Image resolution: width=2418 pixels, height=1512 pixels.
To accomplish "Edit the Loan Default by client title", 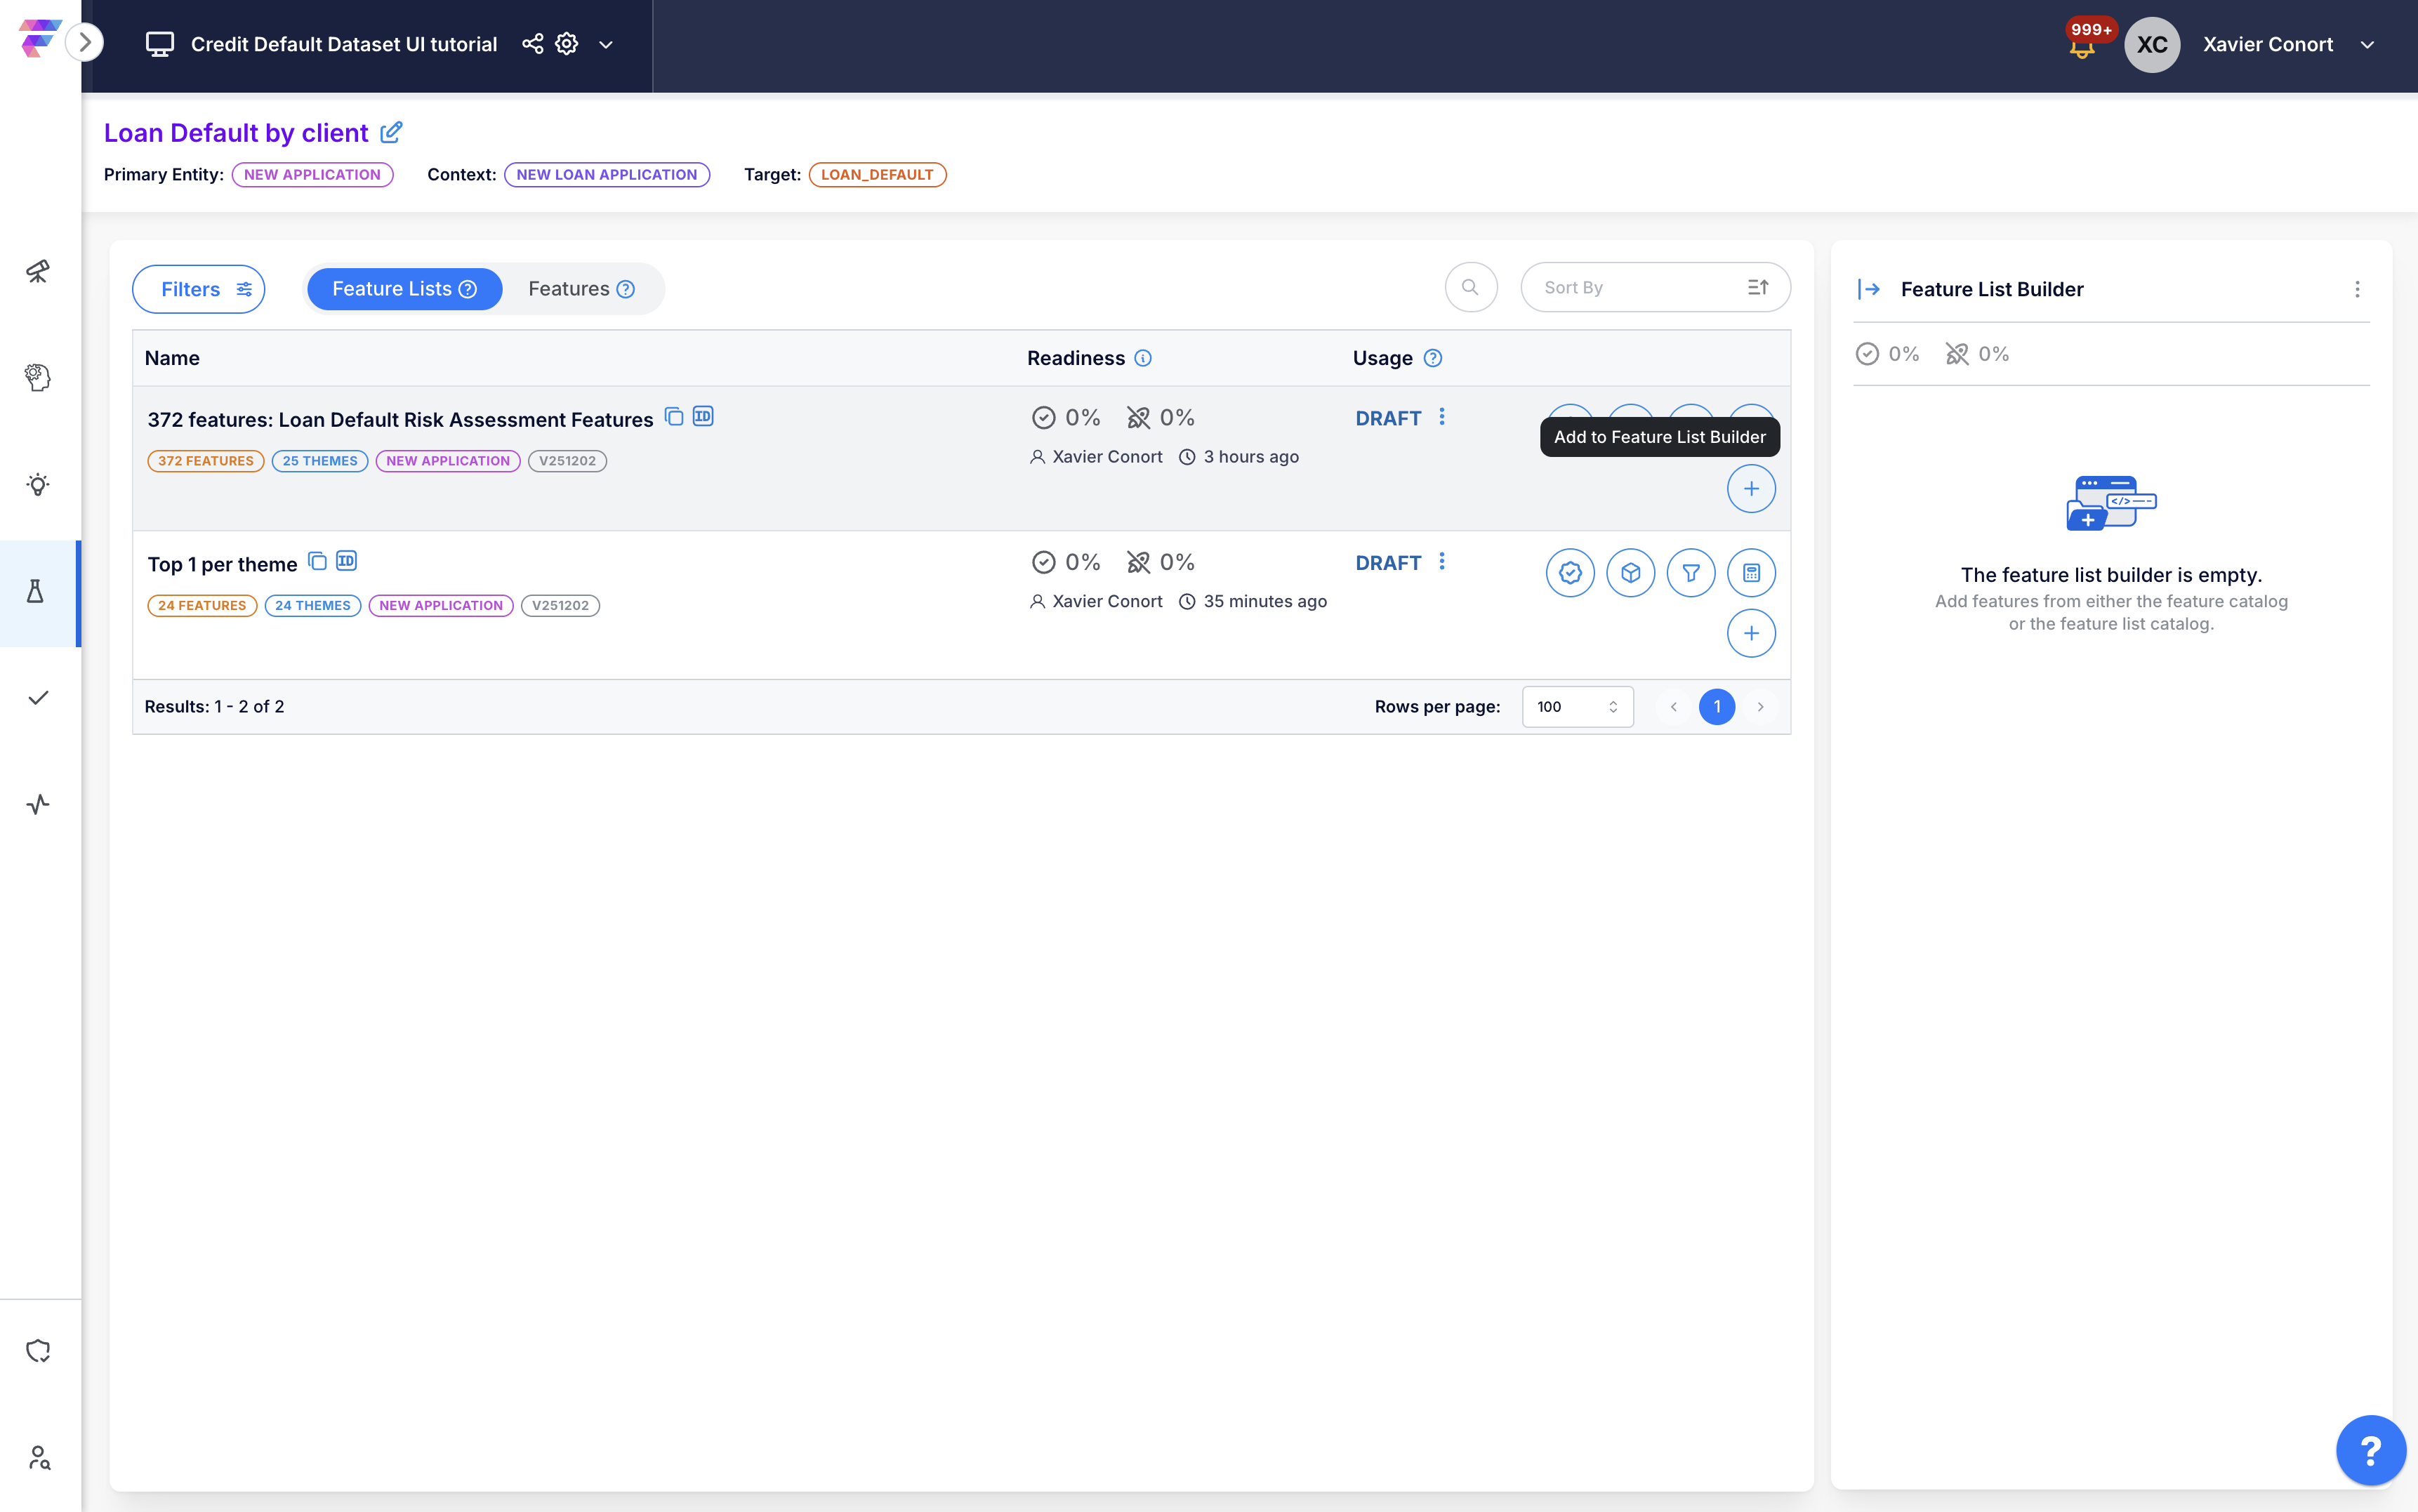I will tap(392, 132).
